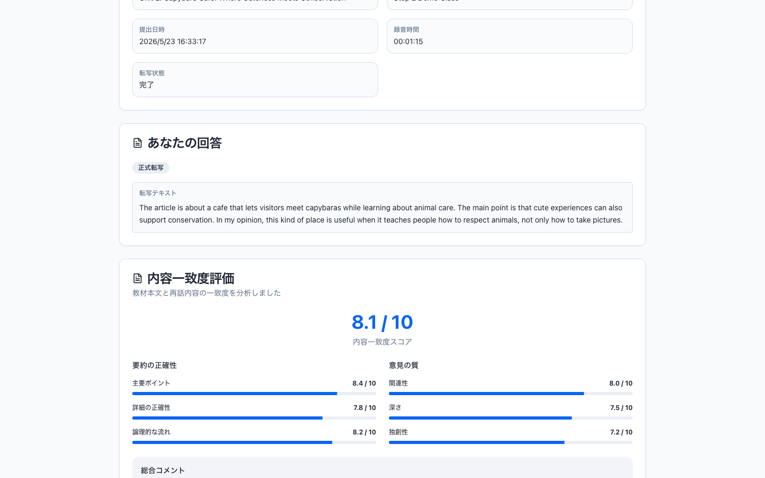Screen dimensions: 765x478
Task: Click the 論理的な流れ label
Action: tap(151, 432)
